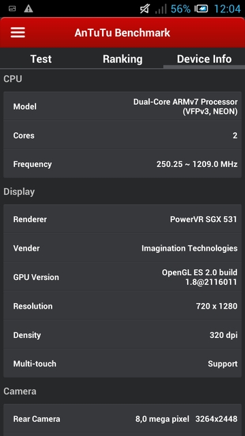Tap the muted airplane-style status icon
Screen dimensions: 245x436
145,9
